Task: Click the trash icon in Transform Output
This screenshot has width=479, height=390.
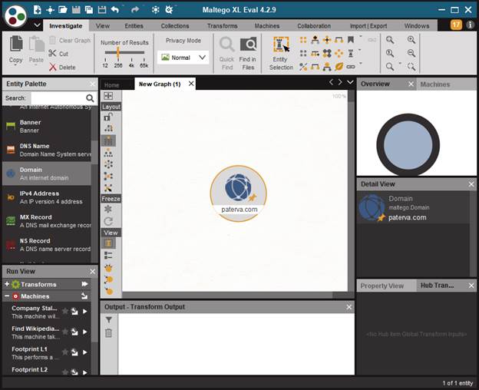Action: click(108, 333)
